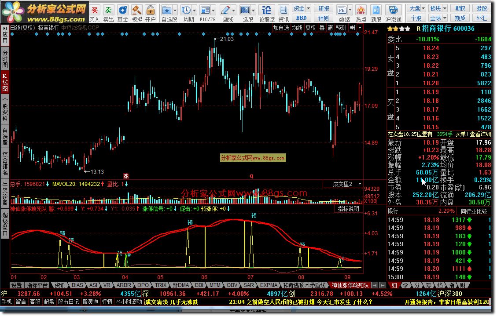Open the 自选股 folder-star icon
The width and height of the screenshot is (497, 316).
coord(167,11)
